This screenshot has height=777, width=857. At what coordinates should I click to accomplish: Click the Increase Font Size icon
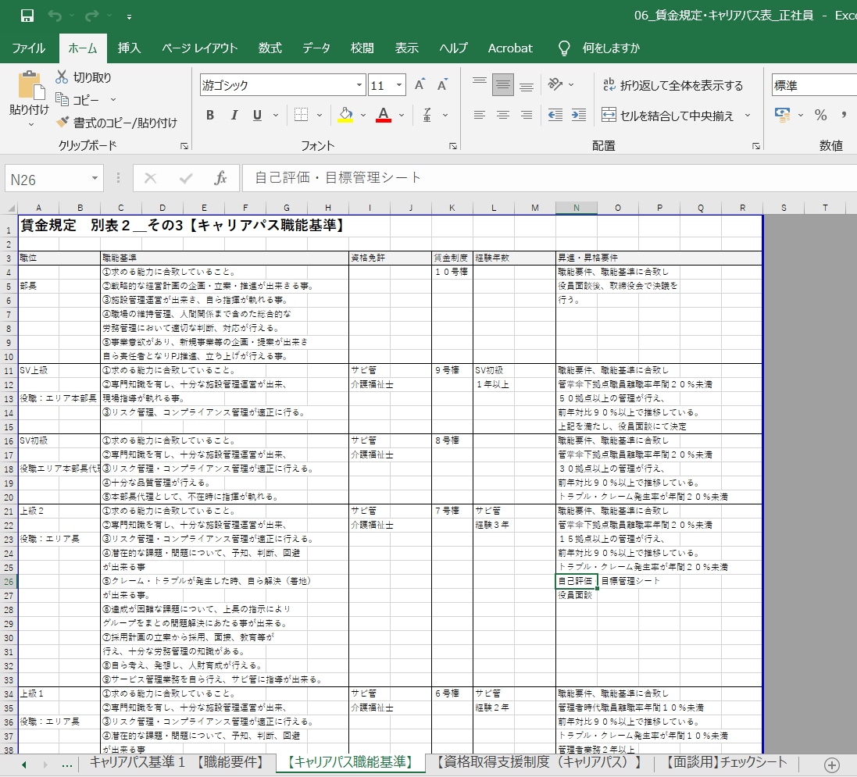[420, 84]
